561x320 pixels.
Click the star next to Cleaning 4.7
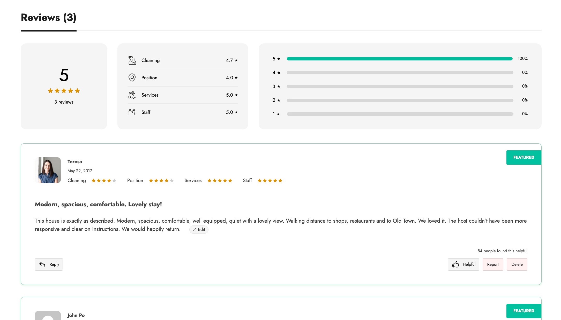click(236, 60)
